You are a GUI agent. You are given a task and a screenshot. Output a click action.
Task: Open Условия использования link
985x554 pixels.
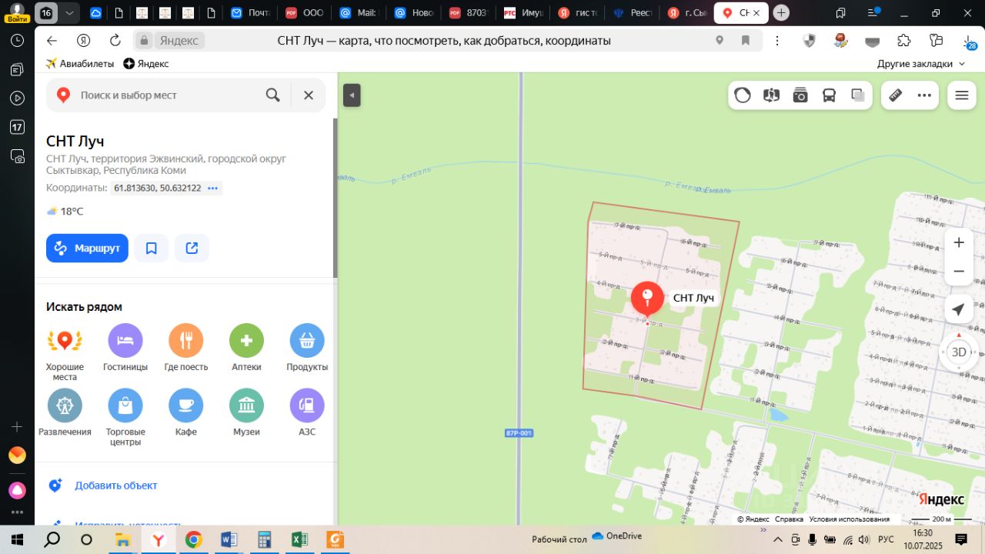(x=850, y=519)
